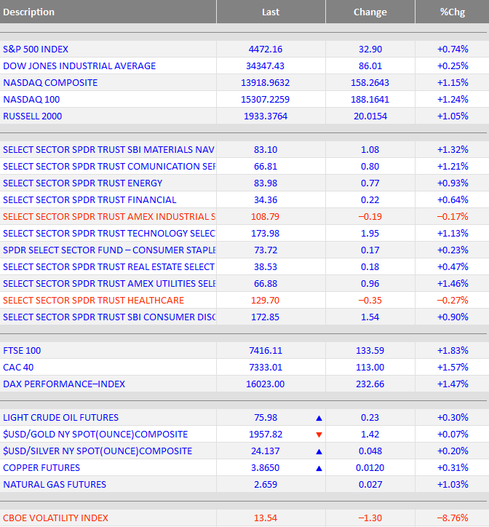Viewport: 489px width, 527px height.
Task: Click Silver change value 0.048
Action: pos(370,451)
